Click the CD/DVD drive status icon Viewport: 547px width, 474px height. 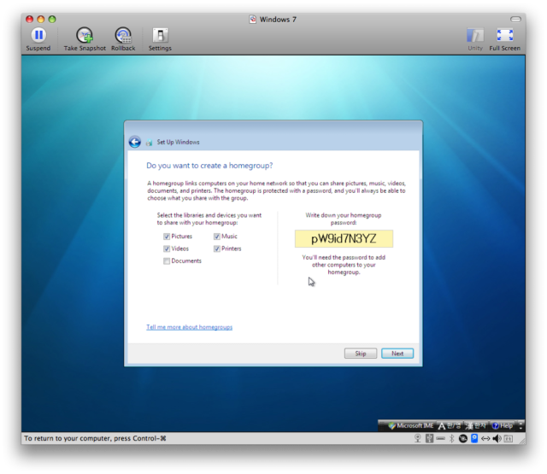click(463, 439)
